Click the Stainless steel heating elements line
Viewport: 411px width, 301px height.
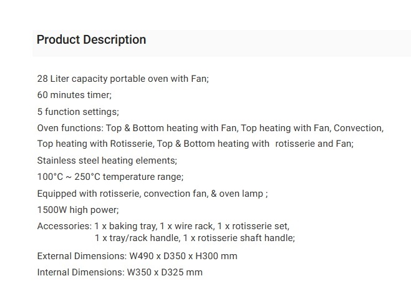[107, 160]
